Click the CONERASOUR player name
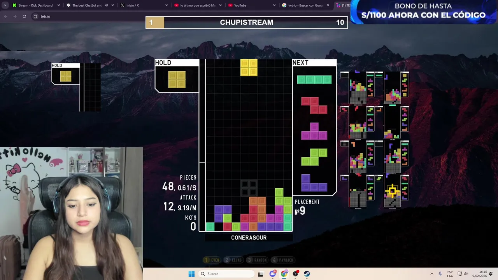 point(249,238)
